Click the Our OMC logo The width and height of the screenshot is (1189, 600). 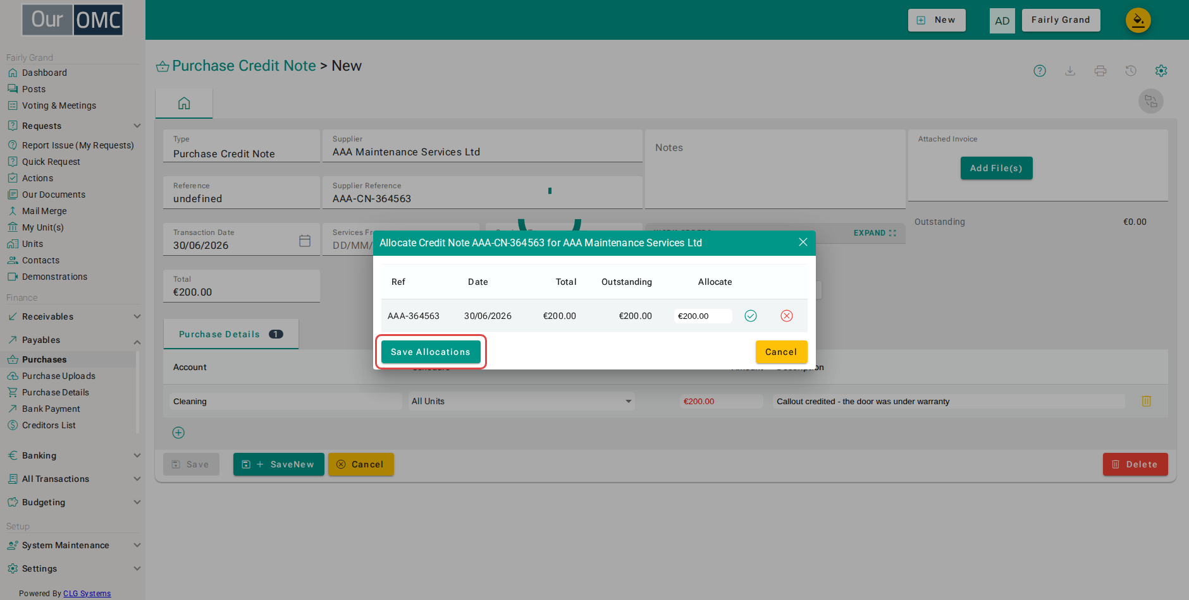coord(73,20)
